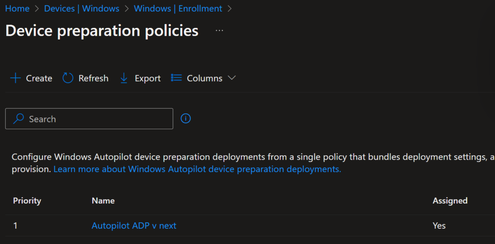Viewport: 495px width, 244px height.
Task: Sort by the Assigned column header
Action: coord(450,201)
